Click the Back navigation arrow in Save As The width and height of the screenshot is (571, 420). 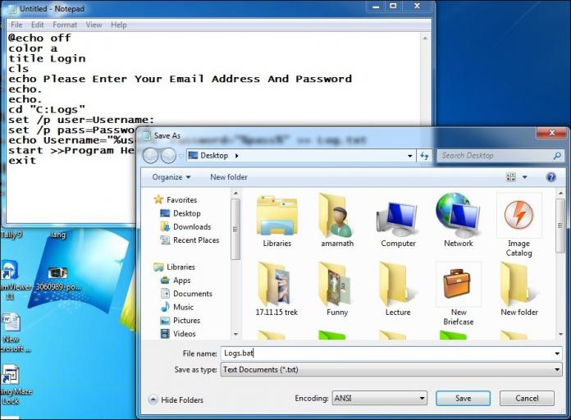point(150,156)
